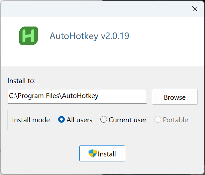This screenshot has height=175, width=205.
Task: Start installation with the Install button
Action: 102,153
